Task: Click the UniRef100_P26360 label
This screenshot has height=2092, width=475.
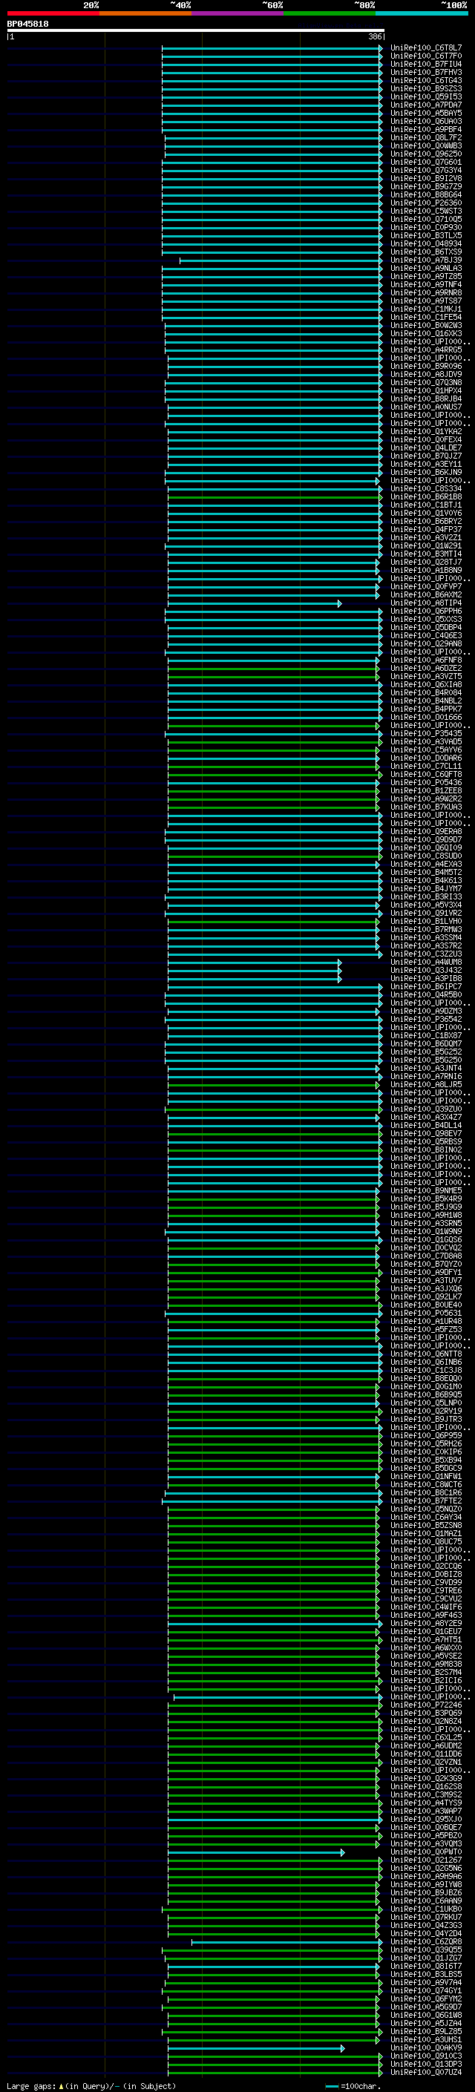Action: (x=426, y=203)
